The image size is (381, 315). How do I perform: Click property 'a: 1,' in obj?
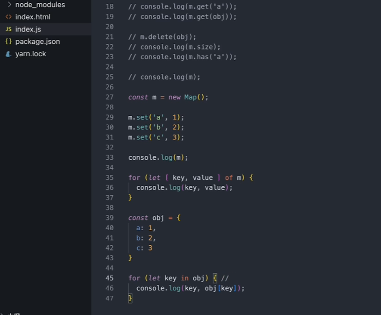pyautogui.click(x=146, y=228)
